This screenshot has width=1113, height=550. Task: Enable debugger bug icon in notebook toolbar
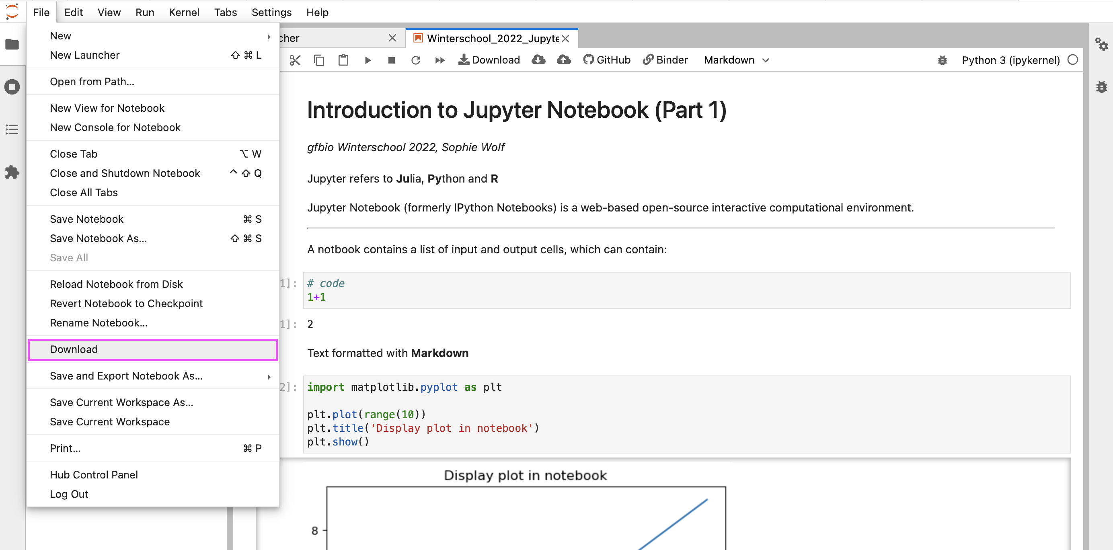943,60
